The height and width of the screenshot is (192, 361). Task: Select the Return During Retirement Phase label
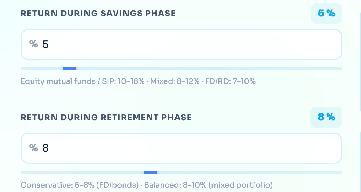[106, 117]
